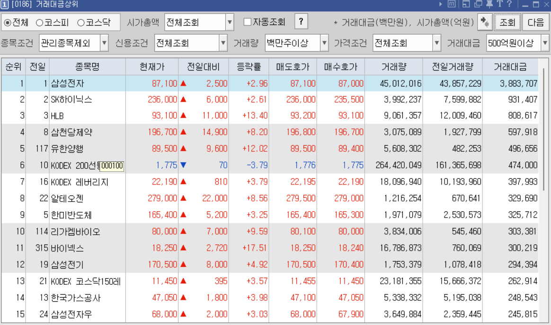Click the 다음 next button

[x=535, y=23]
